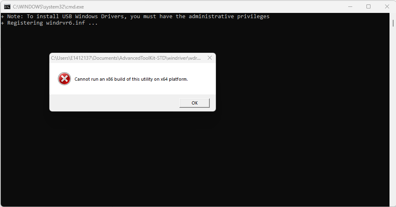Screen dimensions: 396x207
Task: Close the cmd.exe window
Action: [387, 6]
